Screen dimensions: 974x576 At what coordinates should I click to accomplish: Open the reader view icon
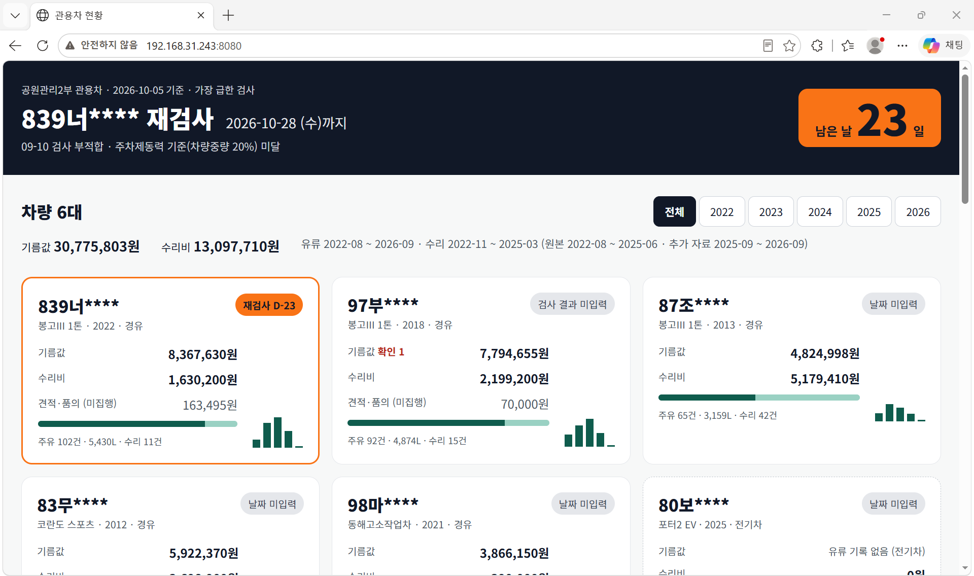click(x=768, y=46)
